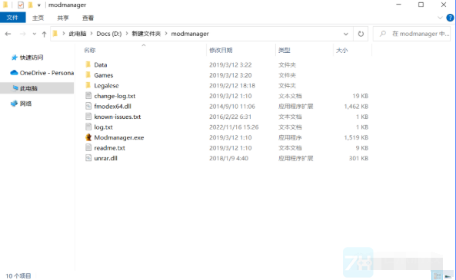Sort by the 修改日期 column header
The image size is (456, 280).
(221, 50)
